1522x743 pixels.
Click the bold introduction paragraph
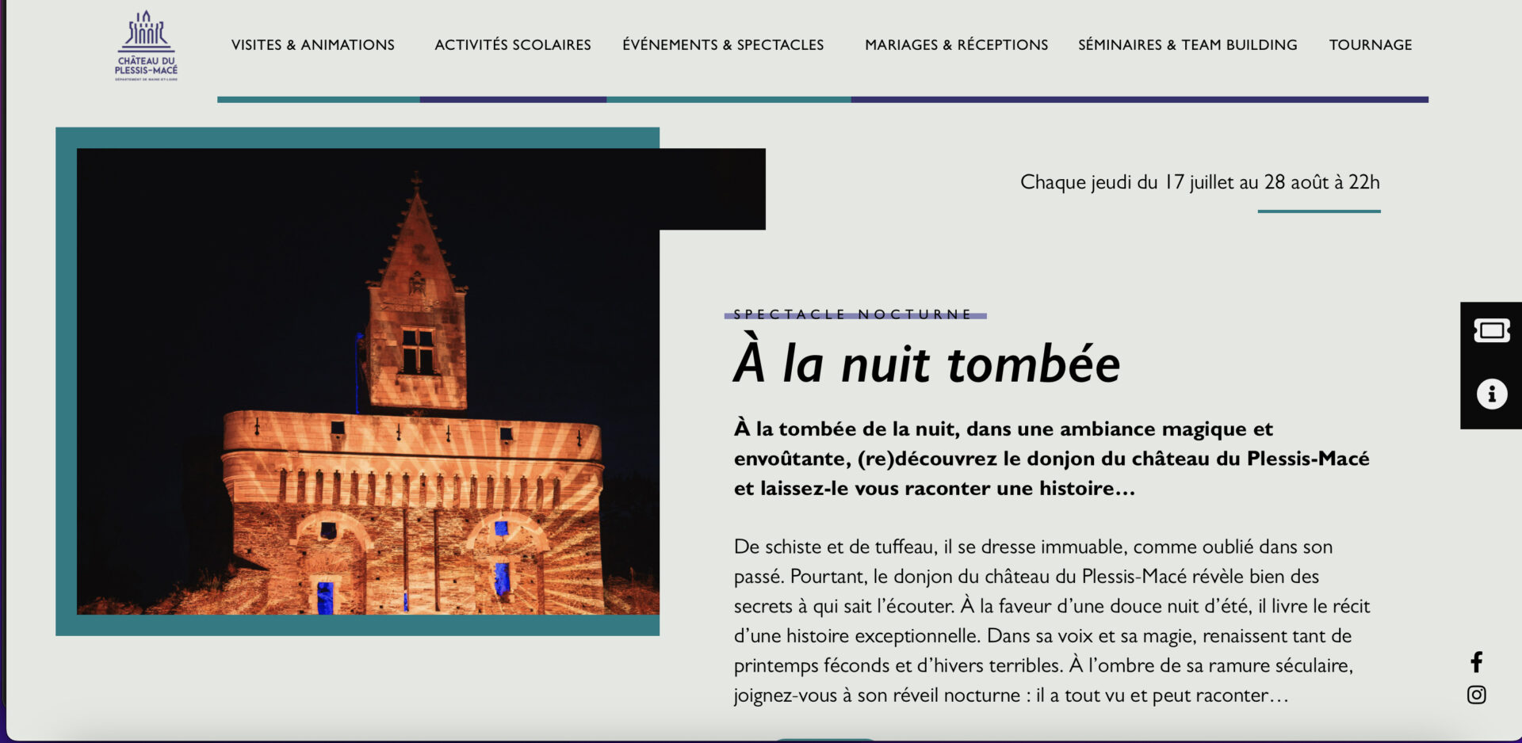click(1051, 459)
